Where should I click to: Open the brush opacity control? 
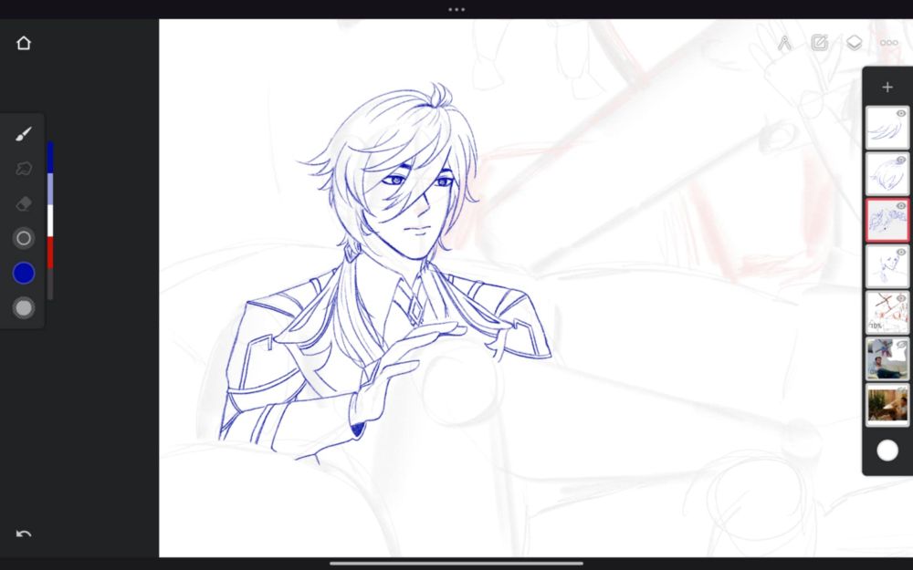24,307
